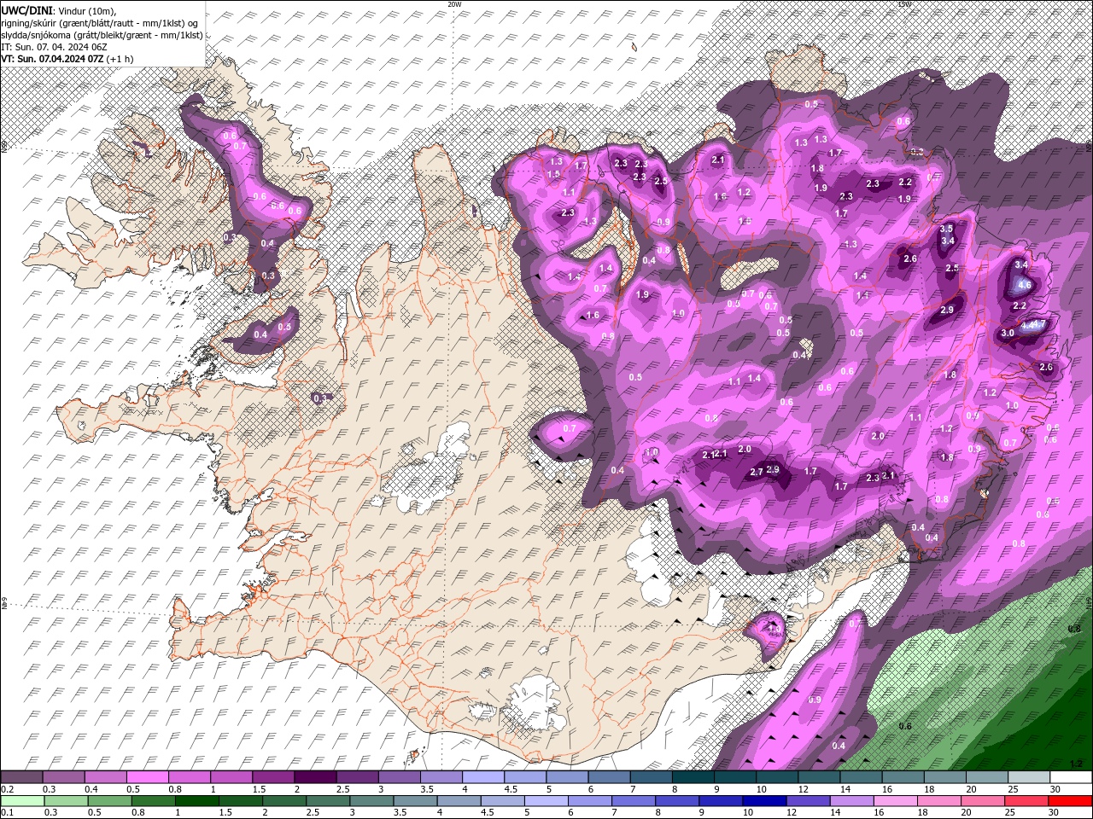Pick the 0.2–0.3 dark mauve swatch in the snow legend
Image resolution: width=1093 pixels, height=819 pixels.
21,777
